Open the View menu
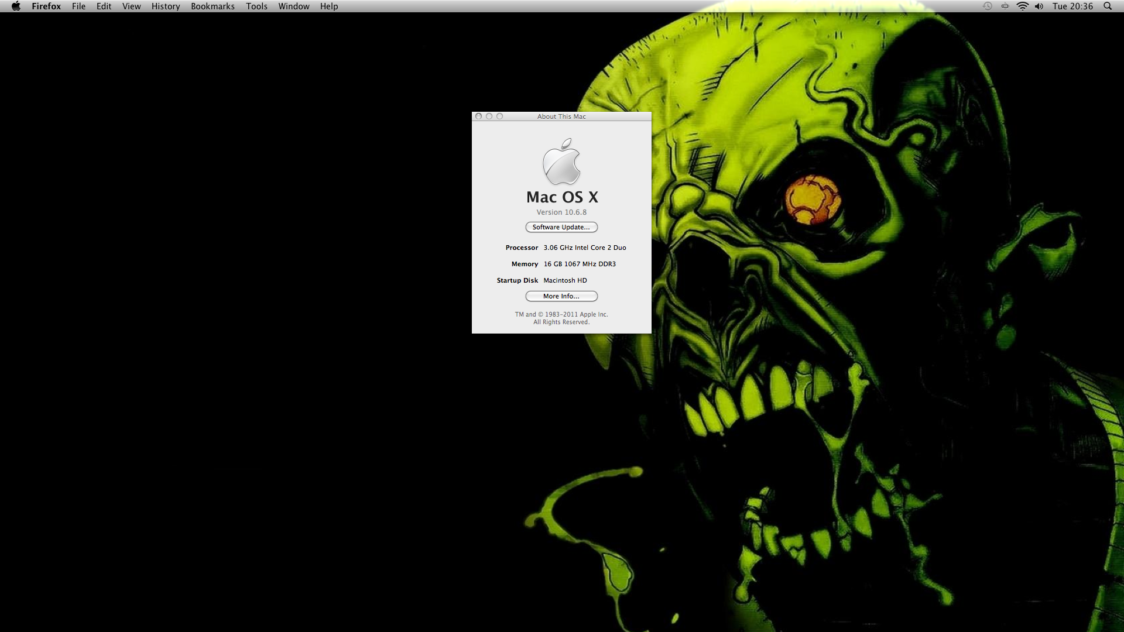 tap(131, 6)
